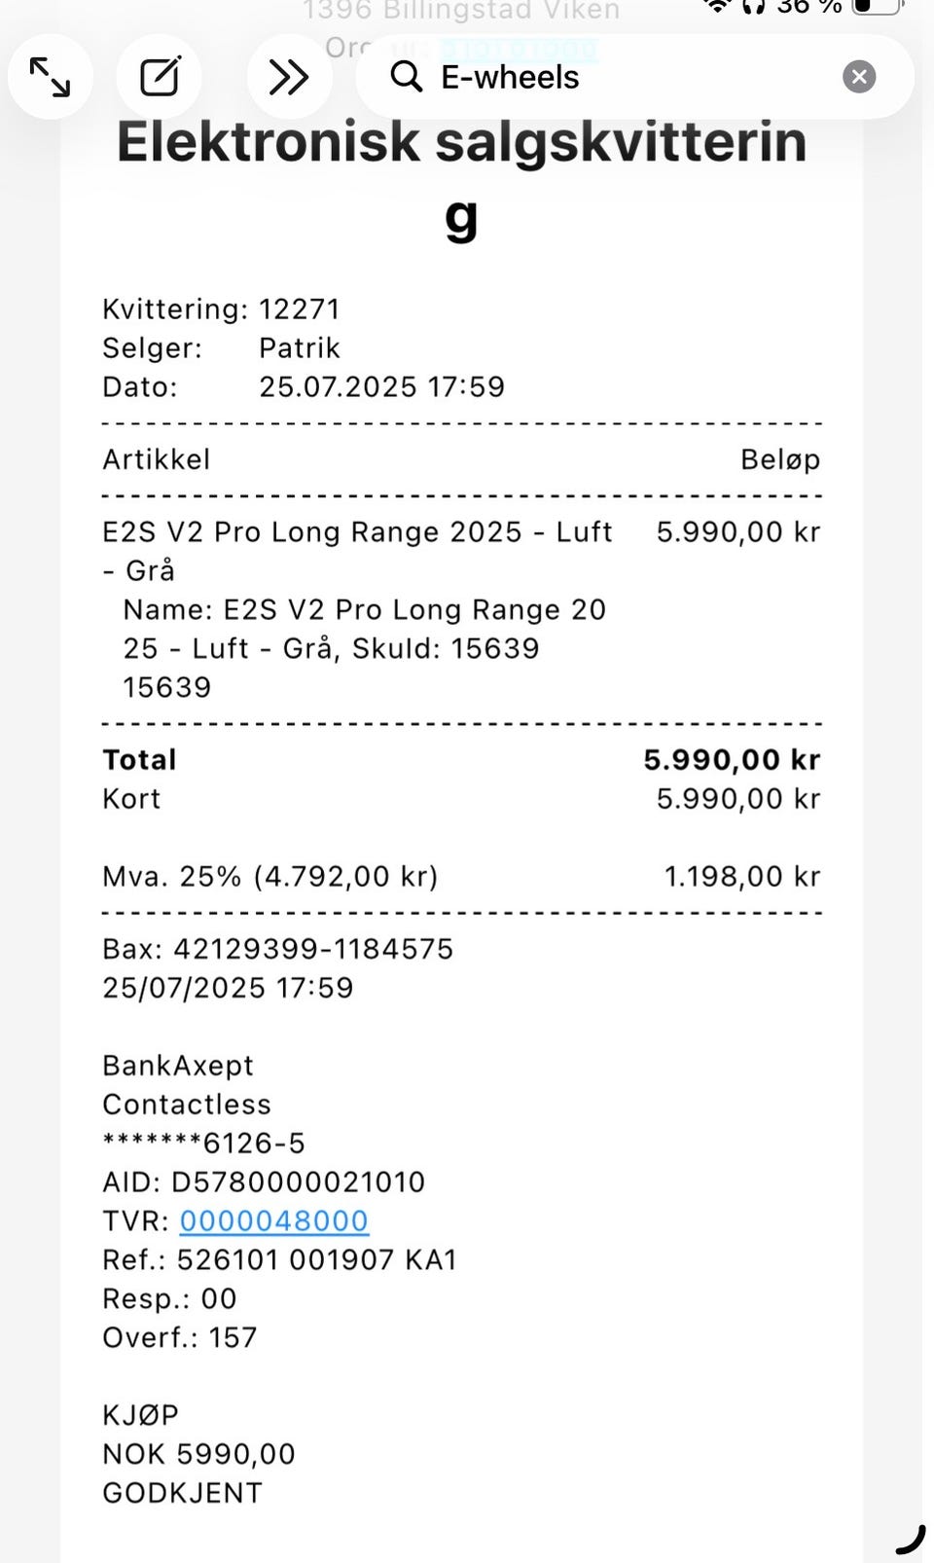Tap the magnifying glass search icon

[x=406, y=77]
